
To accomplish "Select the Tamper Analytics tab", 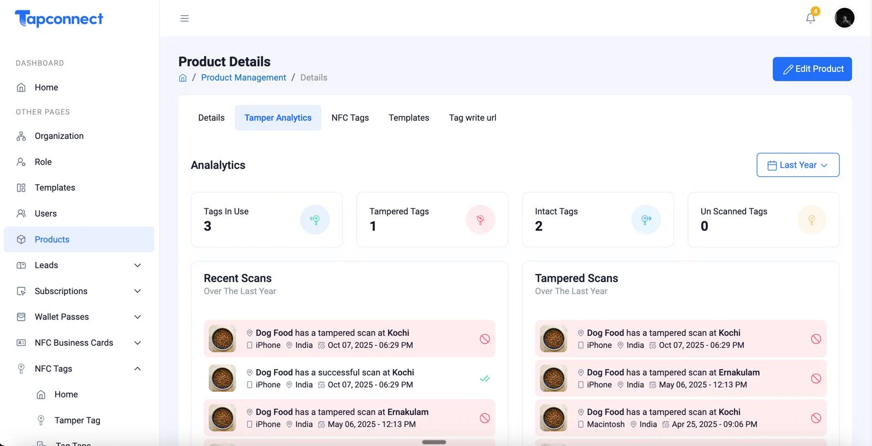I will (278, 118).
